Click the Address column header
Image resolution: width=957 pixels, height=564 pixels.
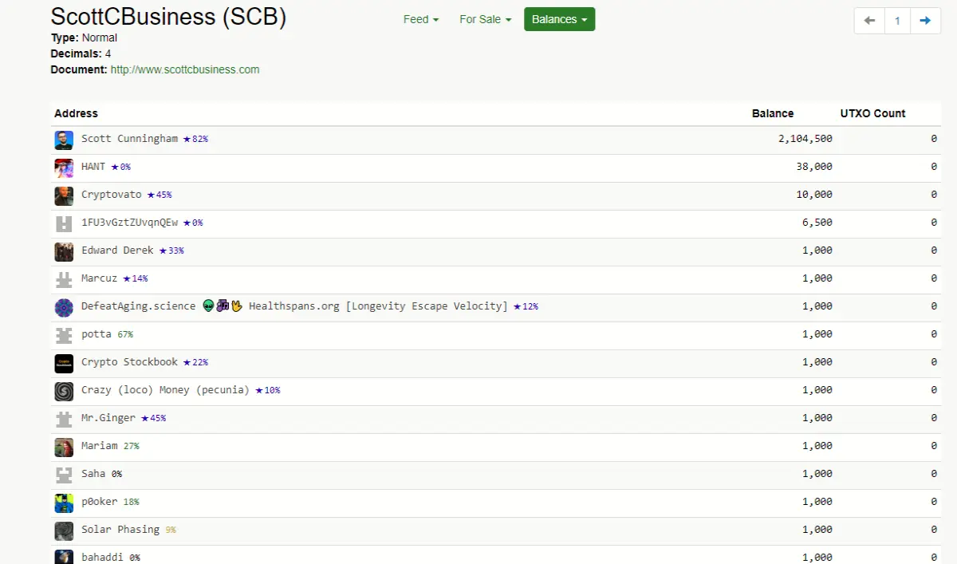(76, 113)
